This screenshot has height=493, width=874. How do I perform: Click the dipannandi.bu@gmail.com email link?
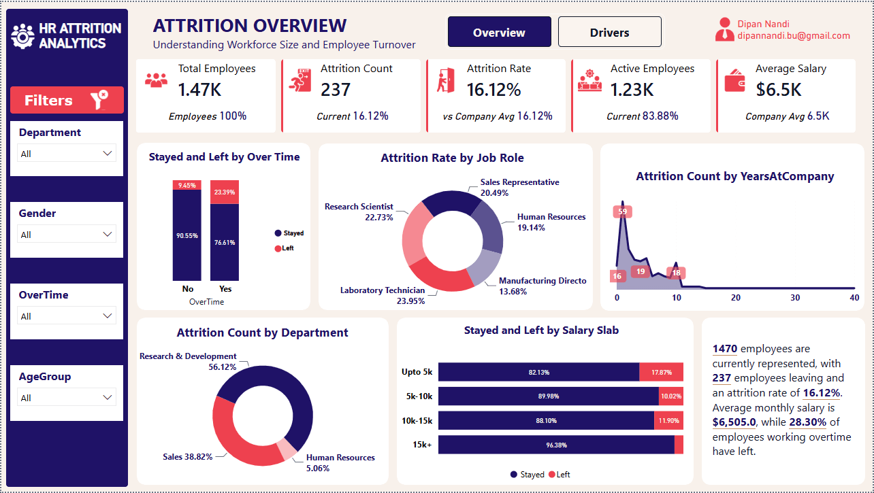[x=794, y=36]
